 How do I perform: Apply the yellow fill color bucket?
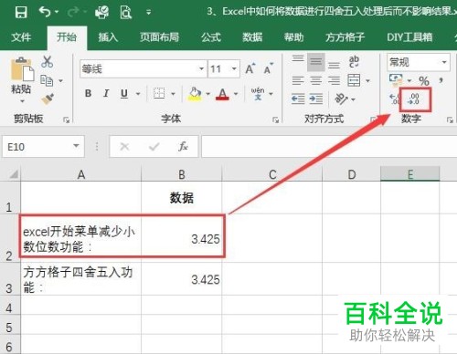point(195,94)
